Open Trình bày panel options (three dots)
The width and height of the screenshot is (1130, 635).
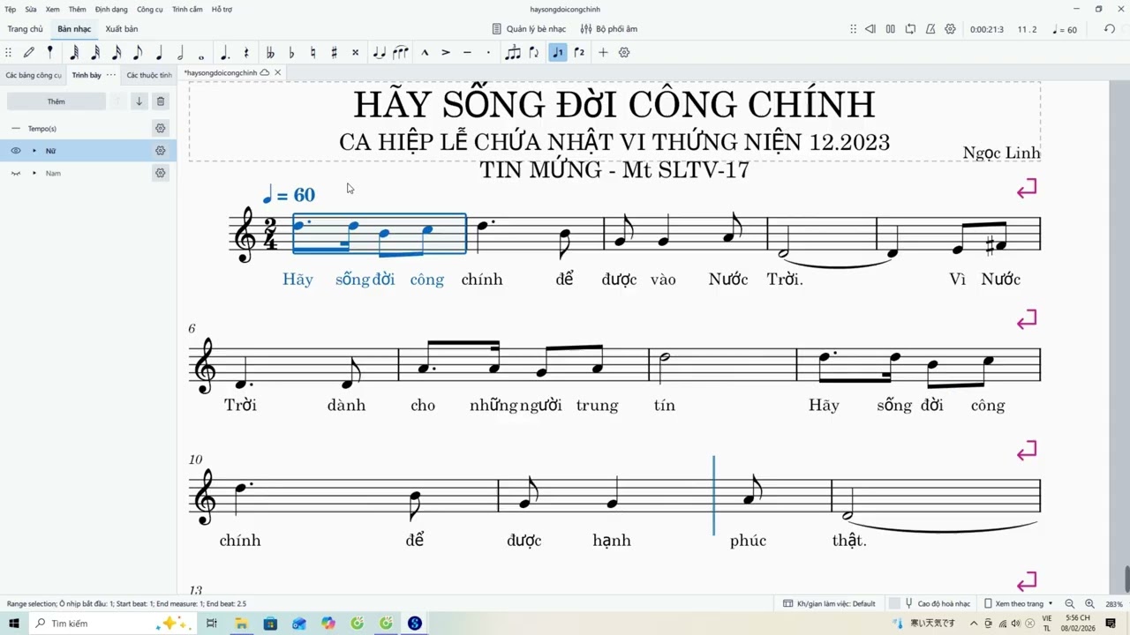click(111, 75)
